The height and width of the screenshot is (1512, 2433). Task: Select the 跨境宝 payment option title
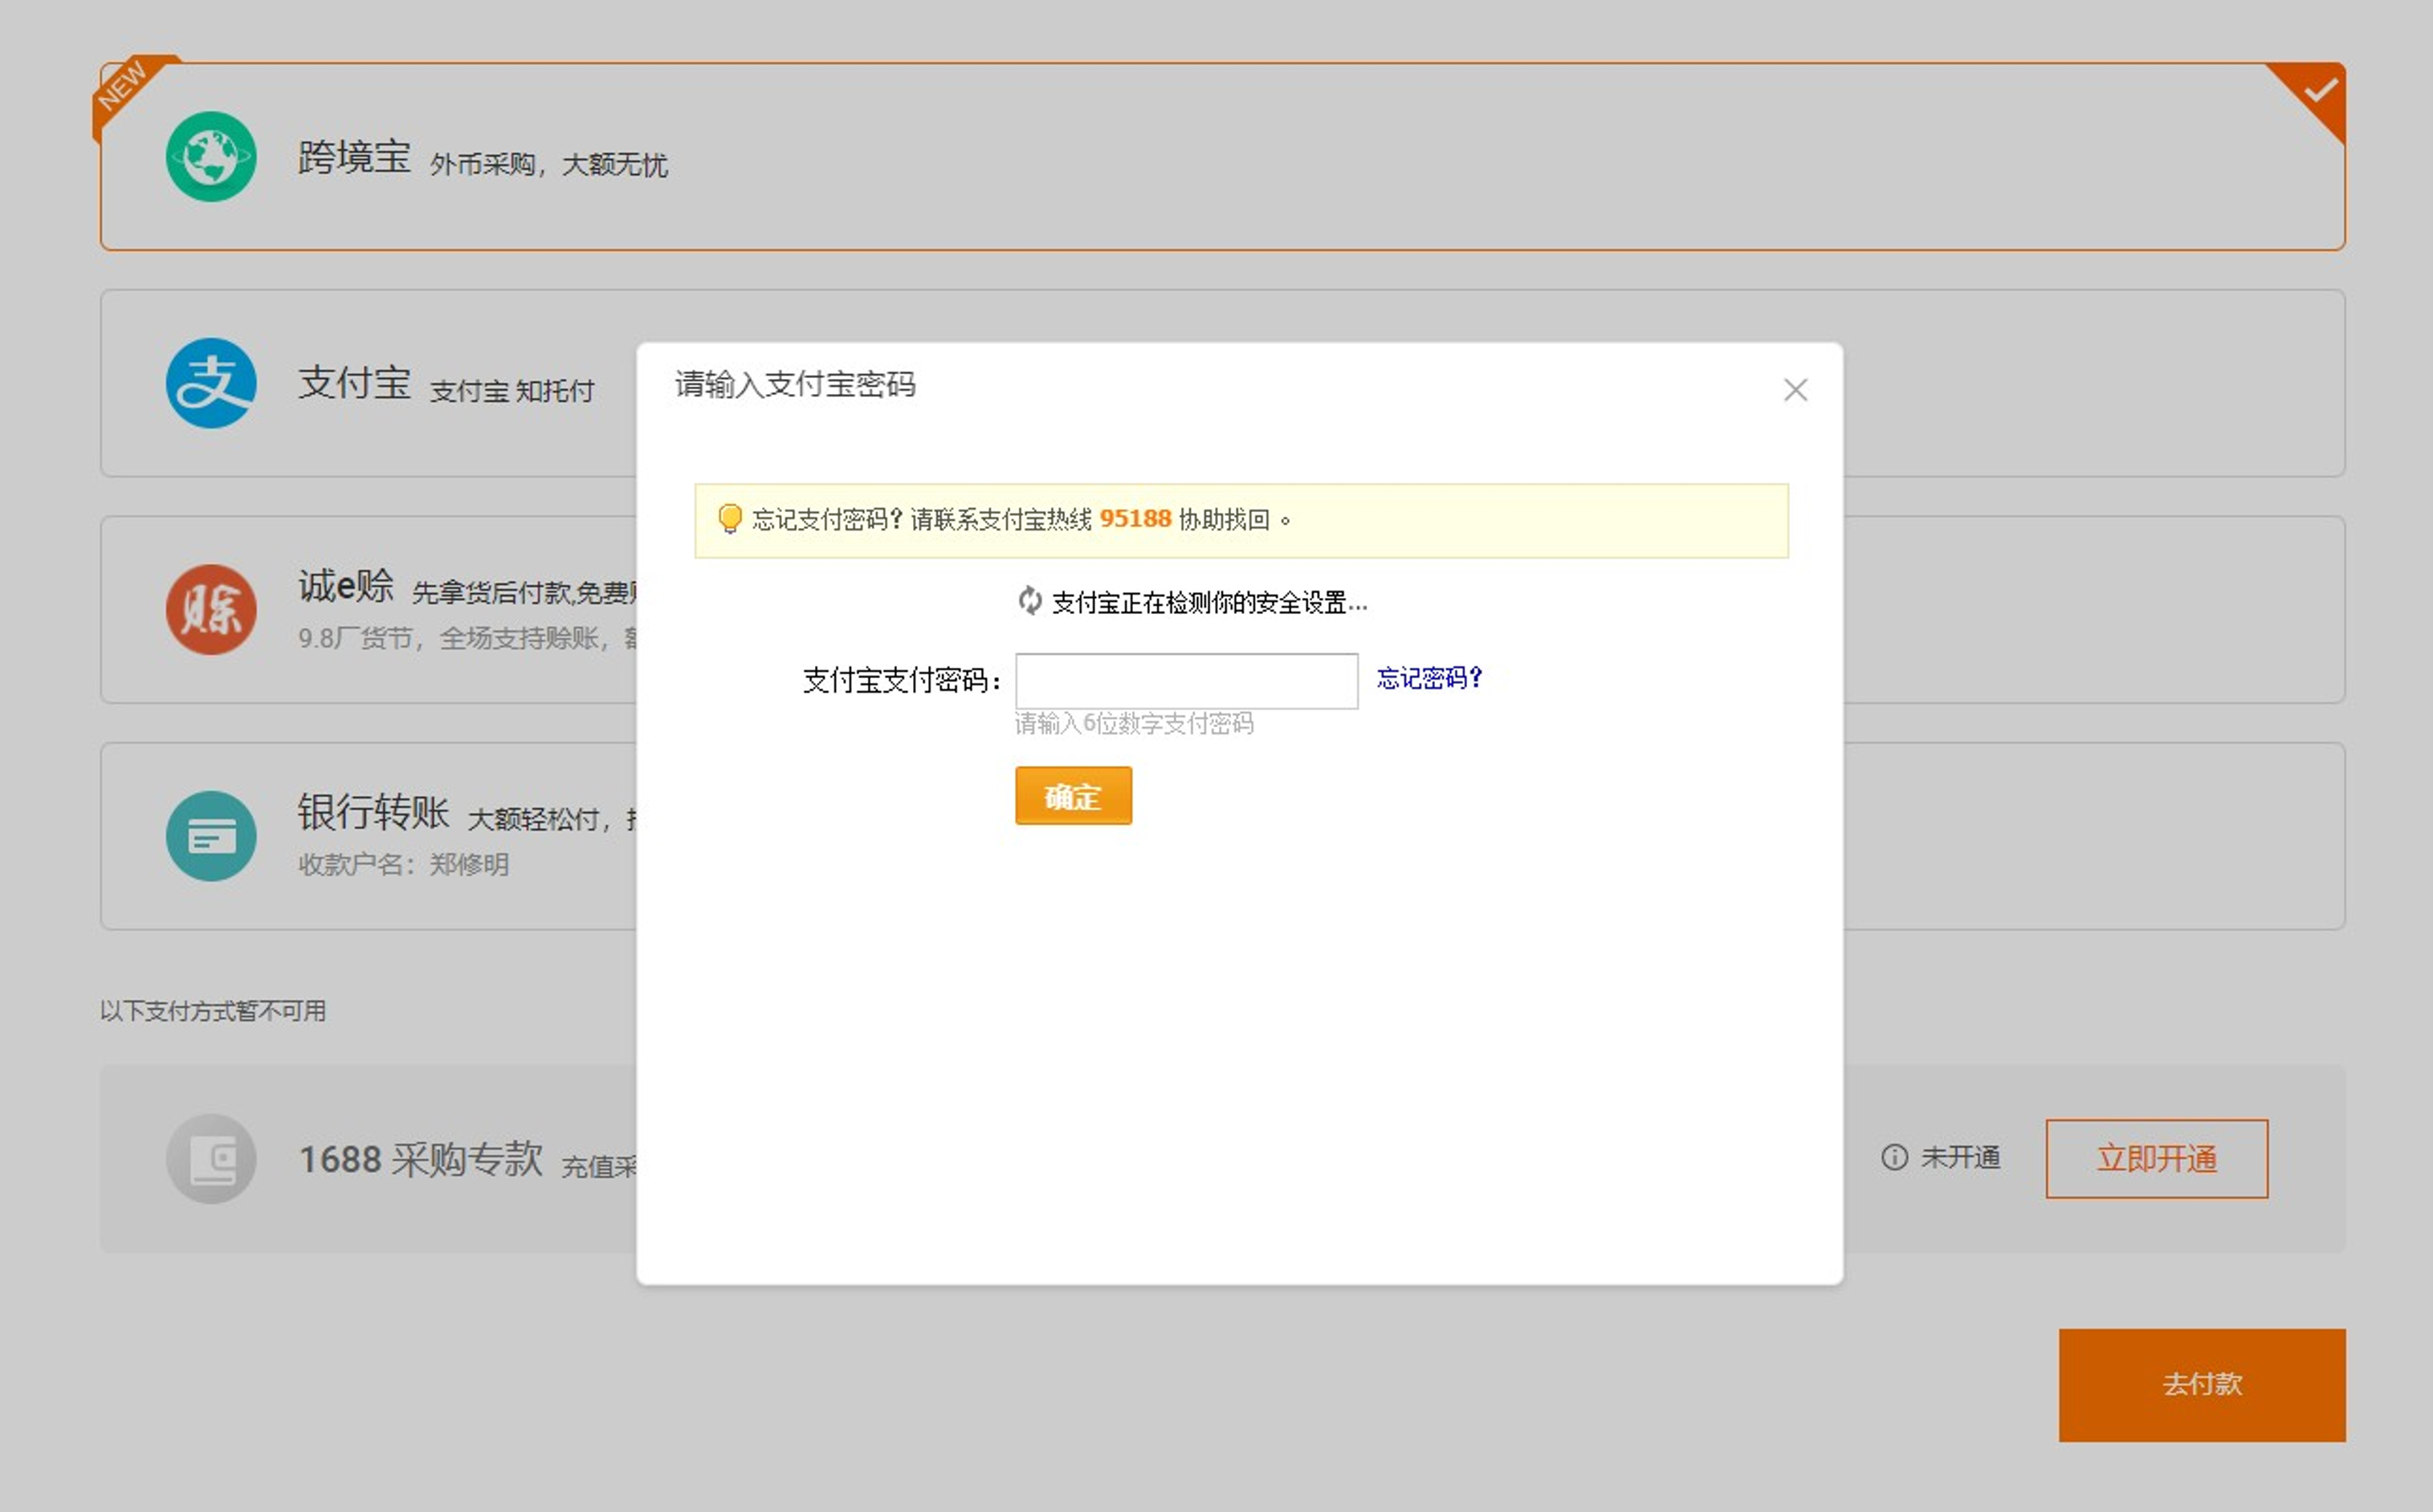pos(354,157)
